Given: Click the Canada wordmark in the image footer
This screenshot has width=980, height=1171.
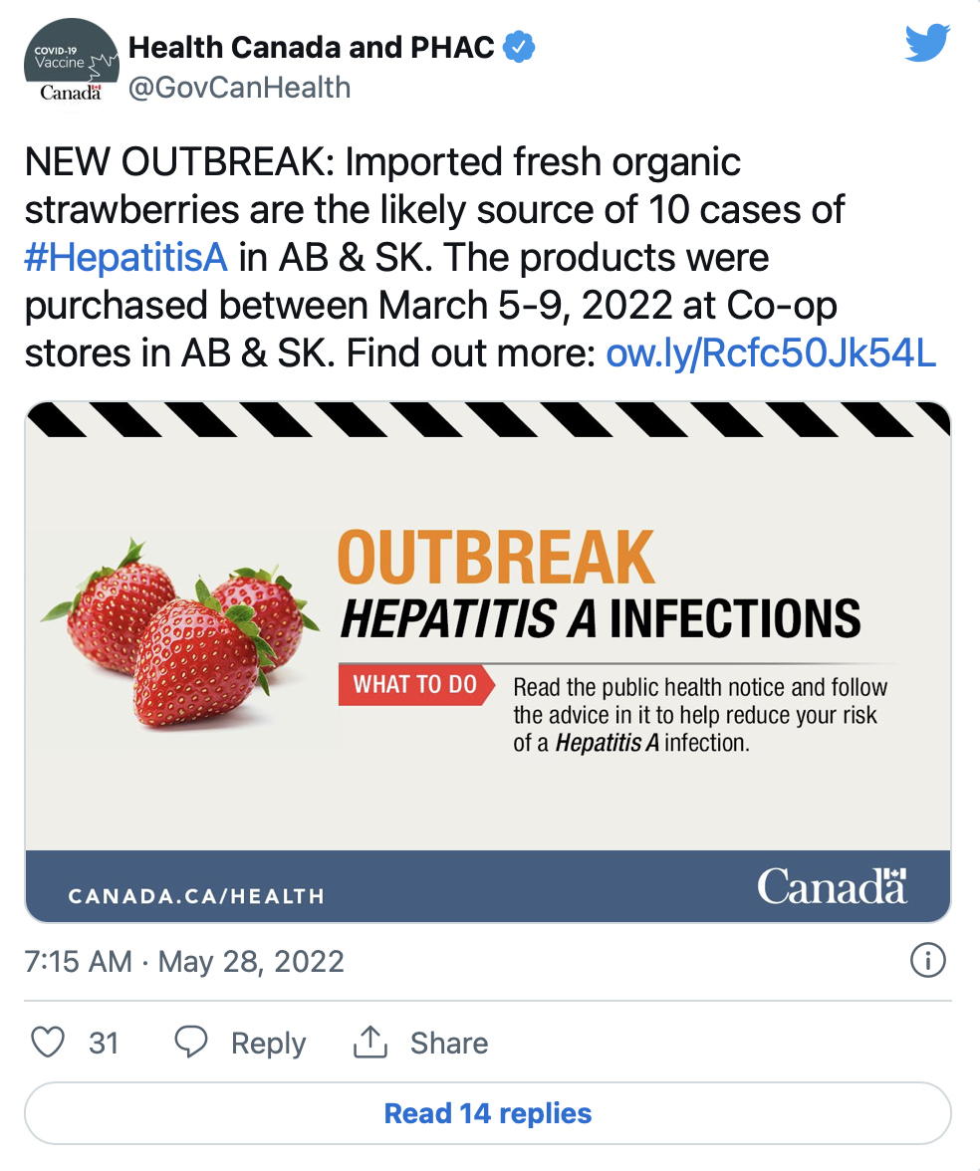Looking at the screenshot, I should coord(832,885).
